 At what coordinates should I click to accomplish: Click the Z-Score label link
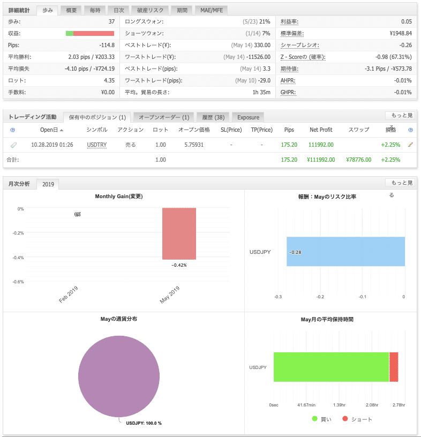[303, 57]
